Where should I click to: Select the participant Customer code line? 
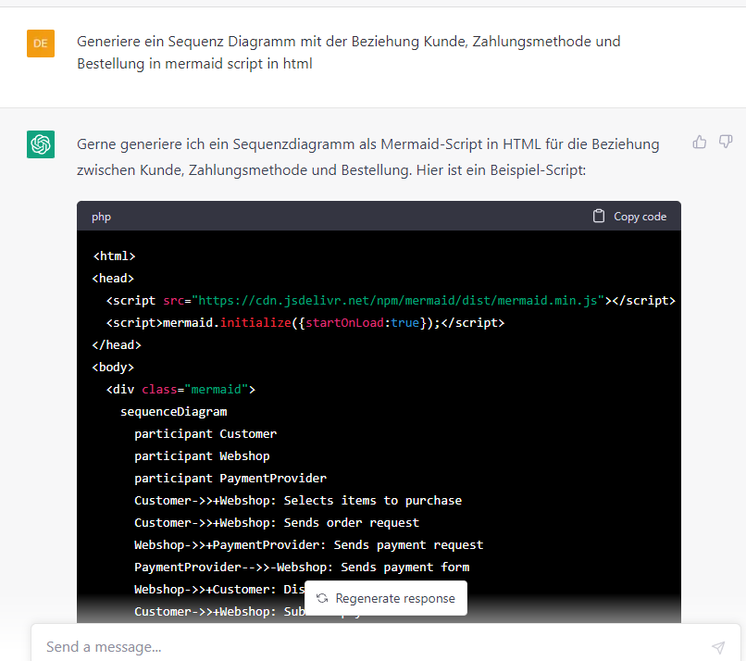click(x=205, y=433)
